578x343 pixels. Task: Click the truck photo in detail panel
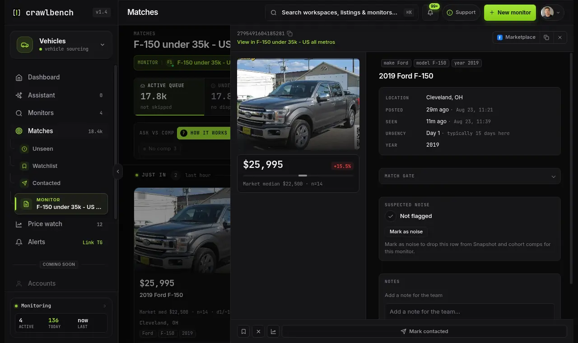[x=298, y=104]
